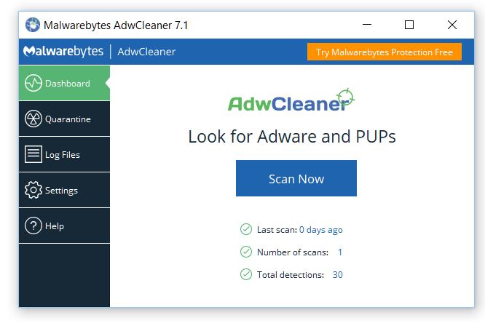This screenshot has height=323, width=485.
Task: Click the Help question mark icon
Action: tap(33, 226)
